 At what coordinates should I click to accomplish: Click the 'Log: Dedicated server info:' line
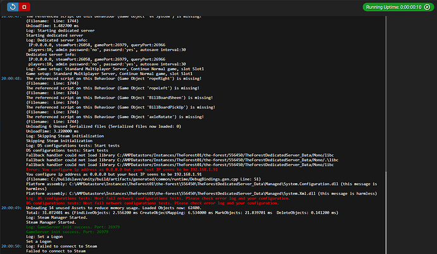pos(56,40)
